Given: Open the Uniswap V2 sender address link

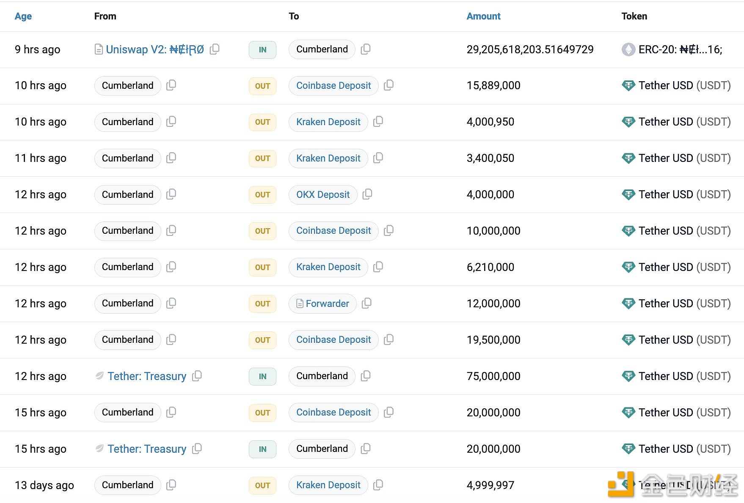Looking at the screenshot, I should pos(155,49).
